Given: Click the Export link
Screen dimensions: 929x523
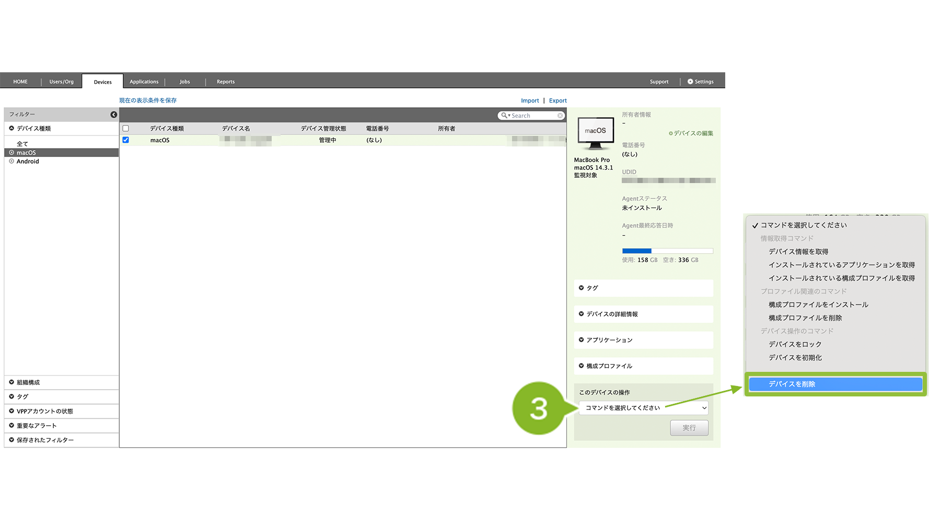Looking at the screenshot, I should 558,101.
